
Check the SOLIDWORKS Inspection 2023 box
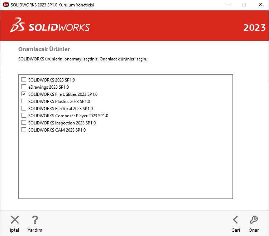pyautogui.click(x=24, y=123)
